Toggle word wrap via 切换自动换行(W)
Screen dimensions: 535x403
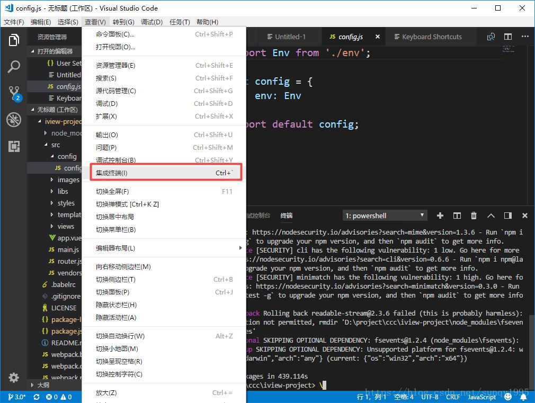tap(120, 336)
